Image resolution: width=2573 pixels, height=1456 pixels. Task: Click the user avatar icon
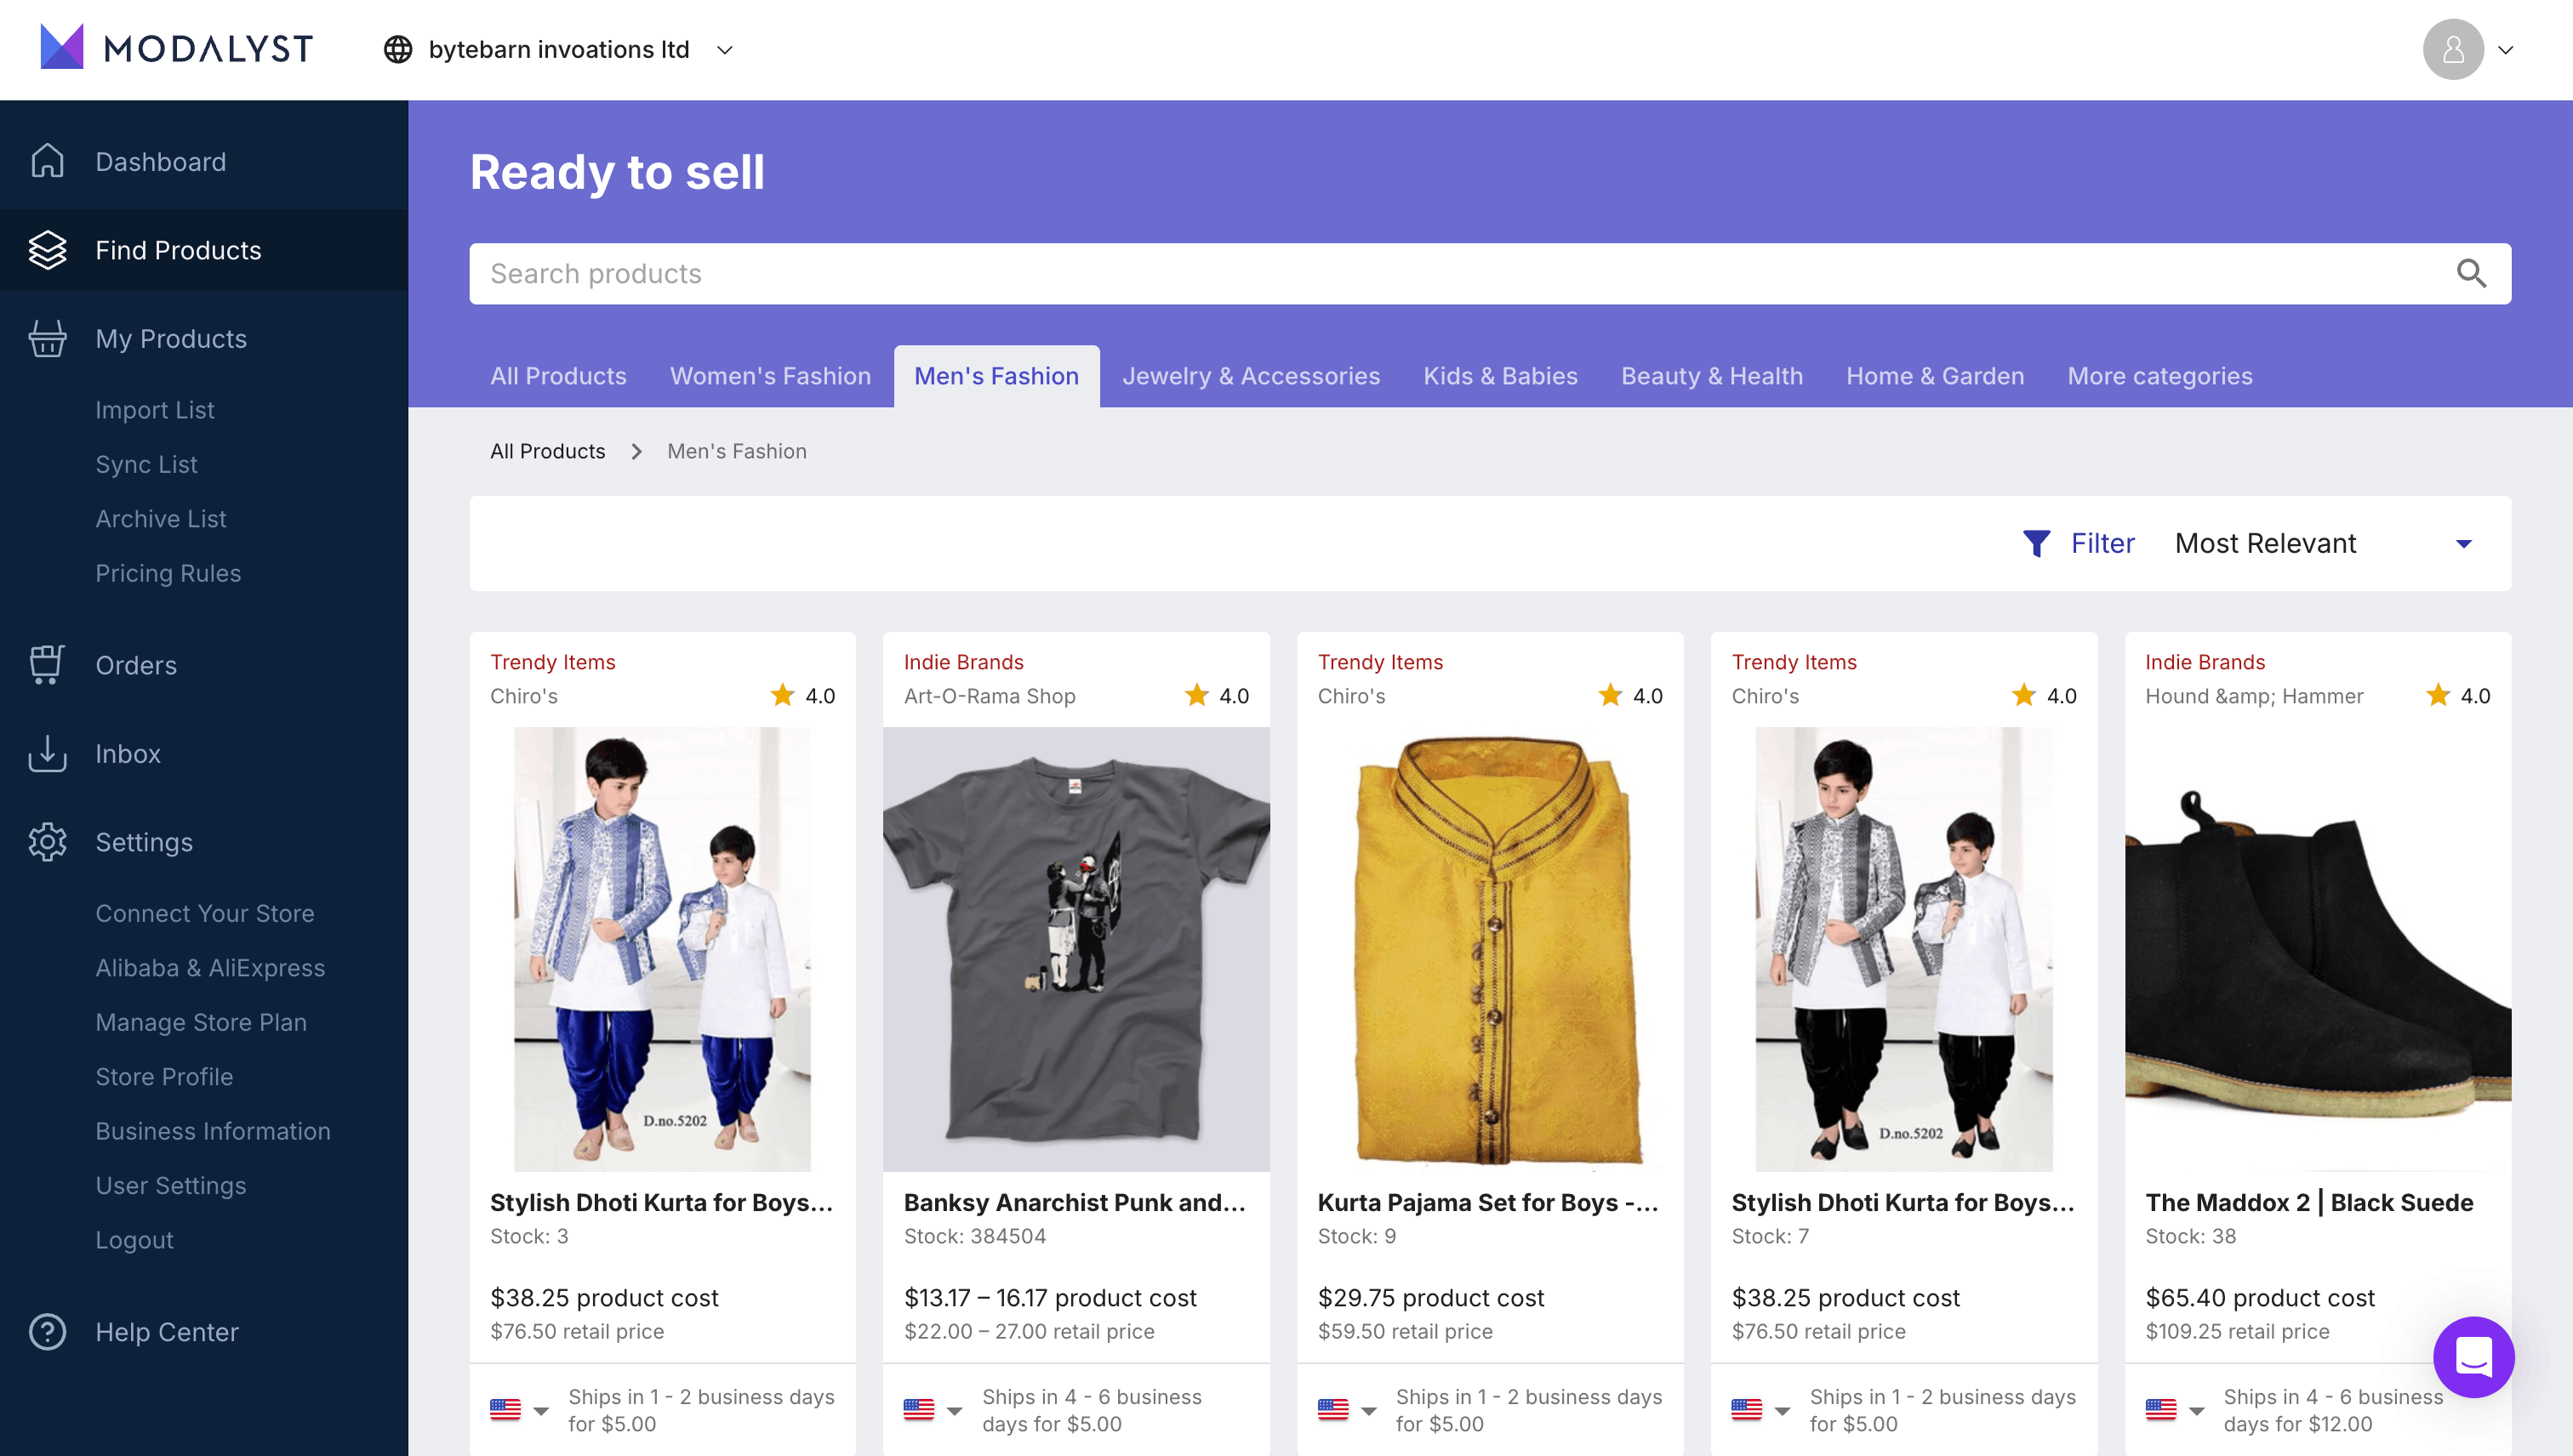pos(2452,49)
